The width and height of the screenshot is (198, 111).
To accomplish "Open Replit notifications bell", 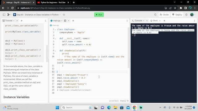I will (186, 14).
